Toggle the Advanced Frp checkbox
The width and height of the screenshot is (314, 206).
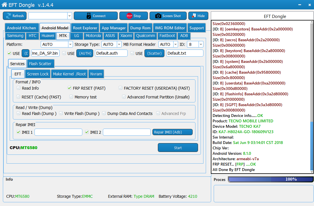point(158,114)
